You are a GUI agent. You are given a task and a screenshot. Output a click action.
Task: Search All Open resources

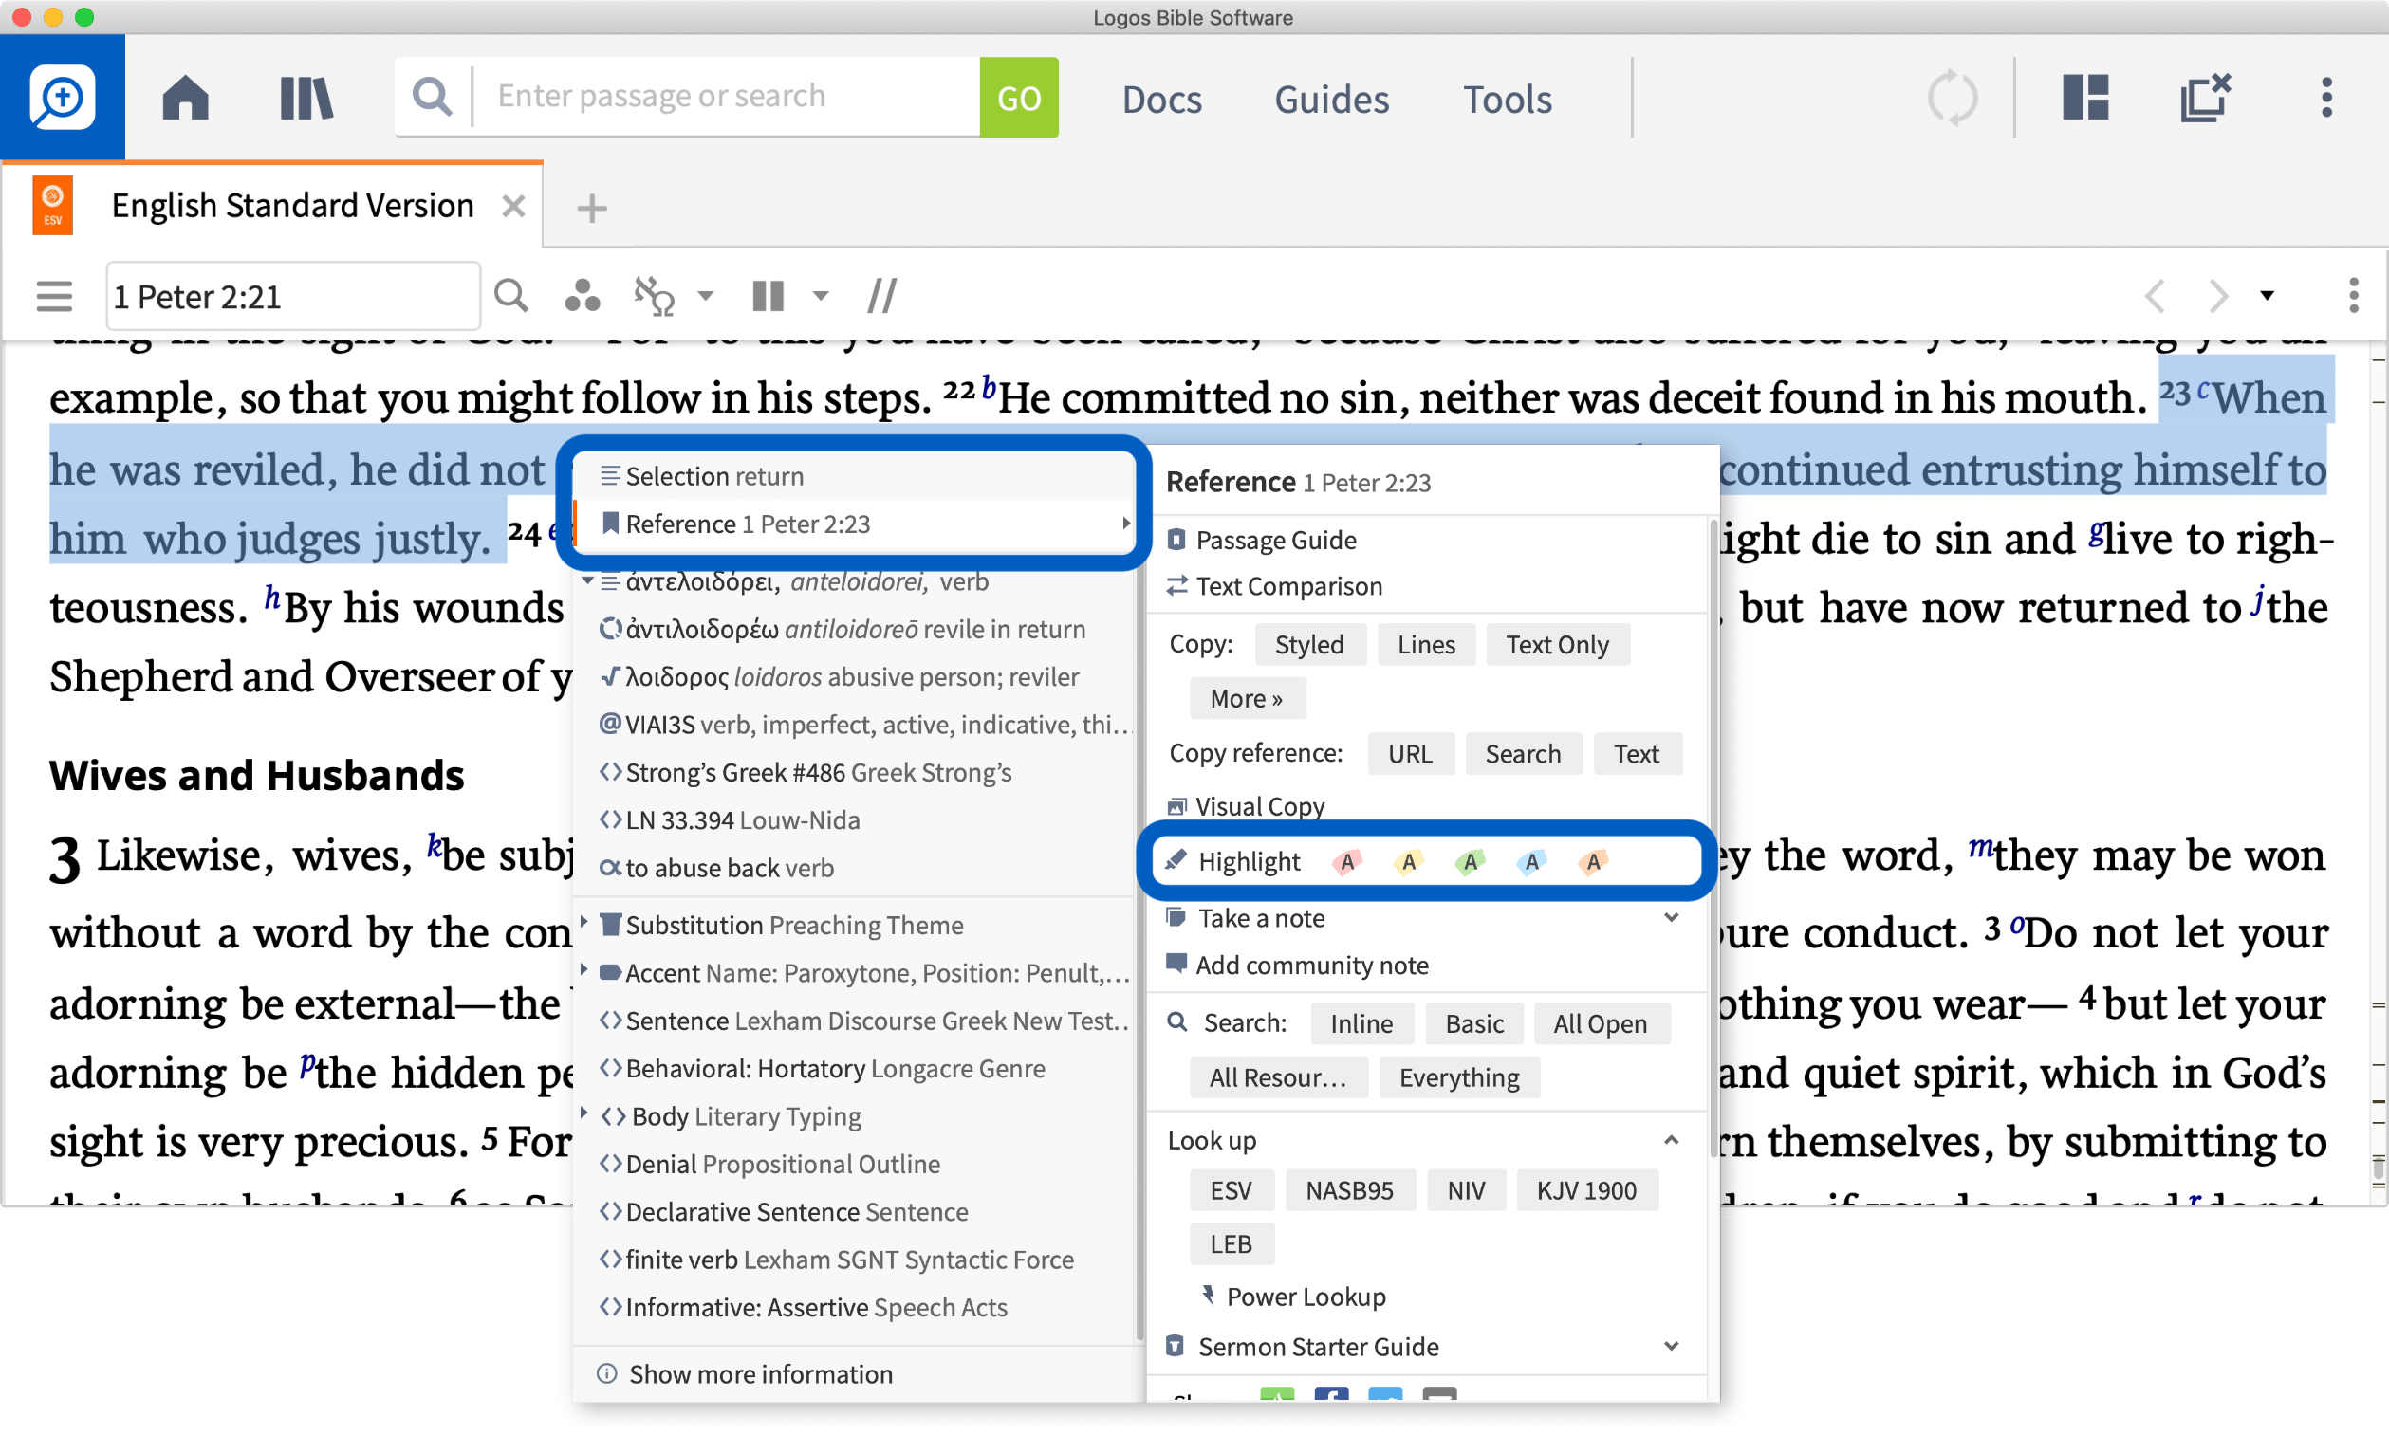[x=1600, y=1024]
